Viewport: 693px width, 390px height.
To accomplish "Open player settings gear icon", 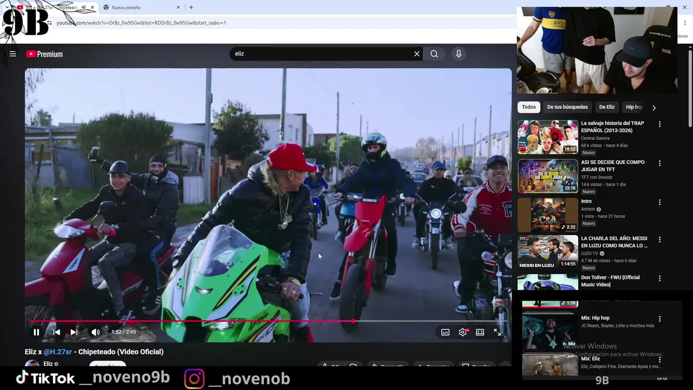I will coord(463,332).
